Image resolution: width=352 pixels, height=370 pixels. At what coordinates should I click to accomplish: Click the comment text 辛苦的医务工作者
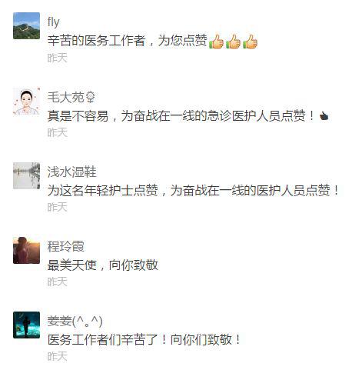(x=96, y=41)
